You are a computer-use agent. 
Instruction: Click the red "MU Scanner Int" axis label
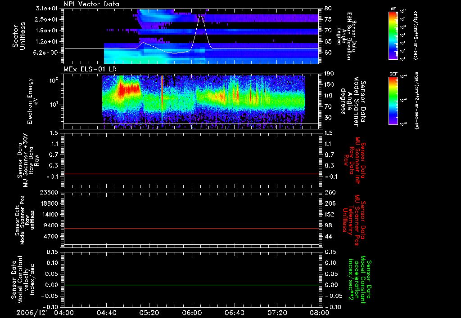(357, 160)
